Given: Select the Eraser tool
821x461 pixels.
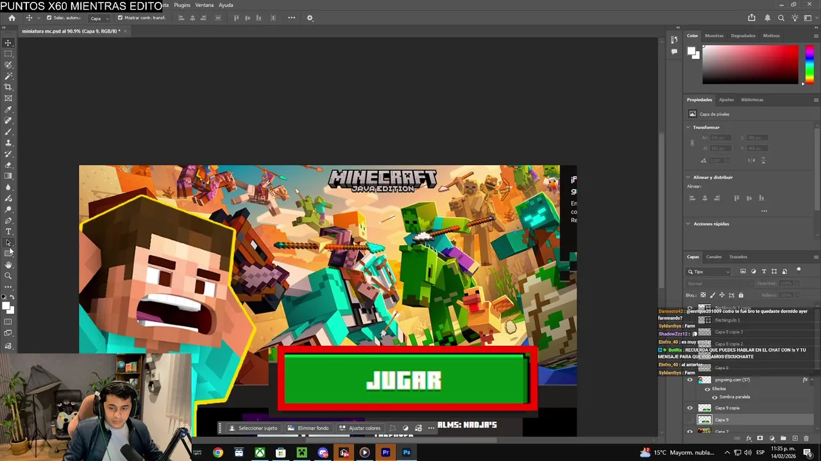Looking at the screenshot, I should (x=8, y=165).
